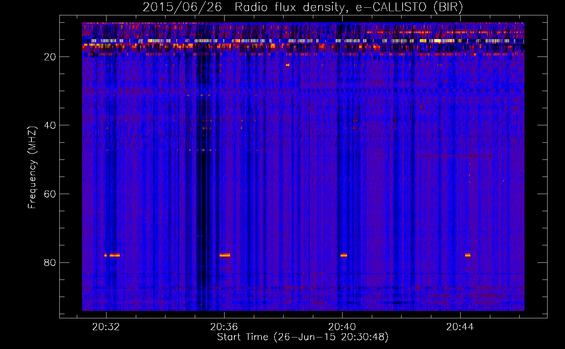The image size is (565, 349).
Task: Click the 40 MHz frequency tick label
Action: pyautogui.click(x=50, y=125)
